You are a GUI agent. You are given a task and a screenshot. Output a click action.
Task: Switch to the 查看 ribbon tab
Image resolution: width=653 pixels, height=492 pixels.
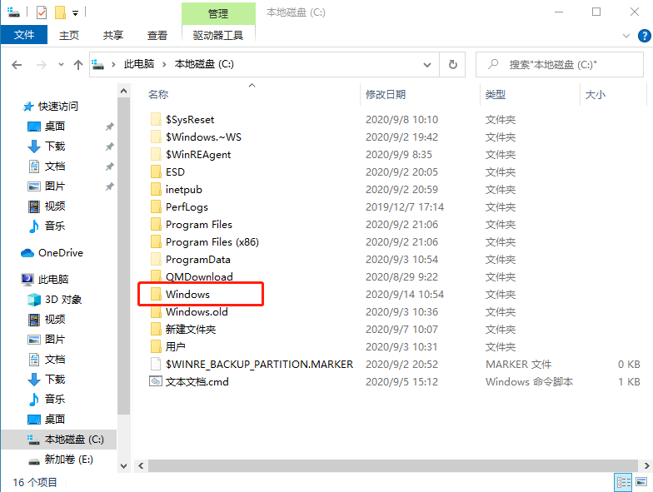[157, 35]
